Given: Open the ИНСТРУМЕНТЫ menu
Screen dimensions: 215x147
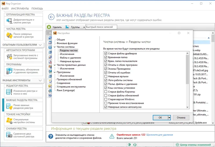Looking at the screenshot, I should coord(20,9).
